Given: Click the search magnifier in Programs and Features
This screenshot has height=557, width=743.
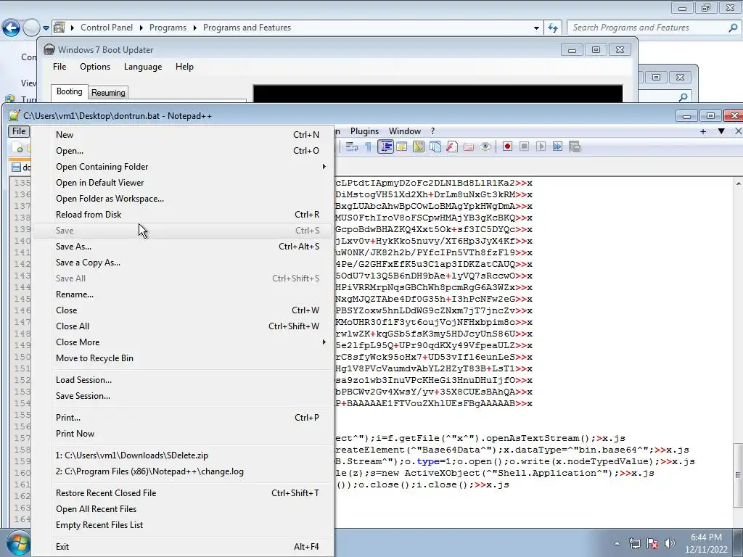Looking at the screenshot, I should [733, 28].
